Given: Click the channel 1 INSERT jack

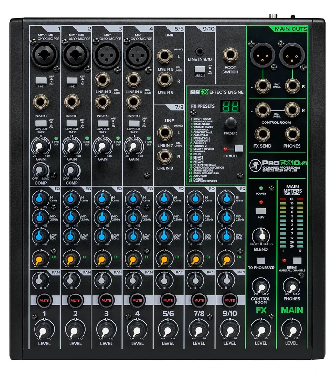Looking at the screenshot, I should coord(41,102).
